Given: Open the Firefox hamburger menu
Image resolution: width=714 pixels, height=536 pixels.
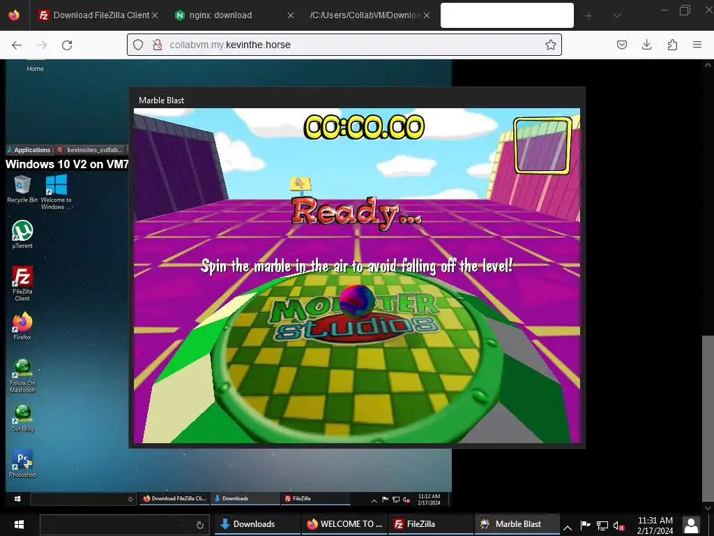Looking at the screenshot, I should [697, 45].
